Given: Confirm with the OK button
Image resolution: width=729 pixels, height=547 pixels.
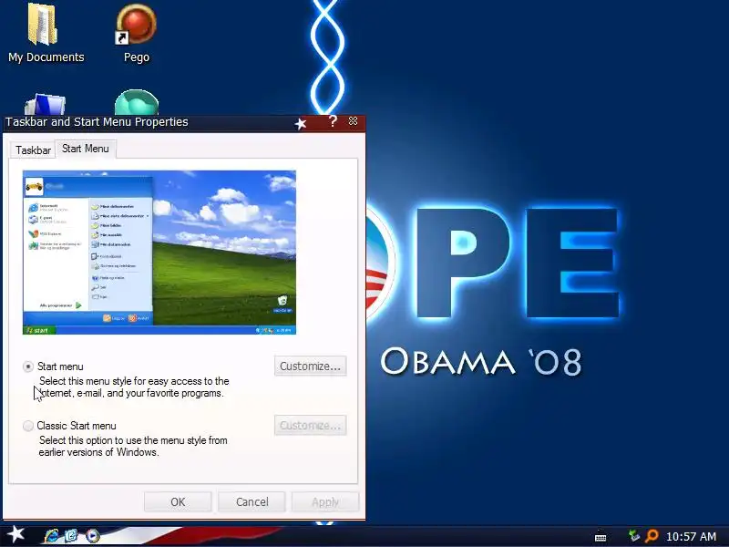Looking at the screenshot, I should pos(178,502).
